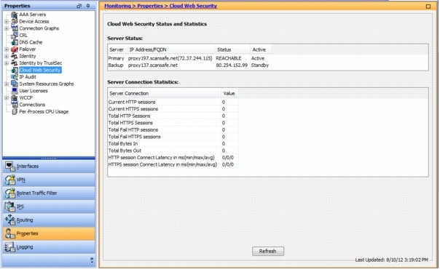
Task: Click the Current HTTP sessions row
Action: pyautogui.click(x=173, y=103)
